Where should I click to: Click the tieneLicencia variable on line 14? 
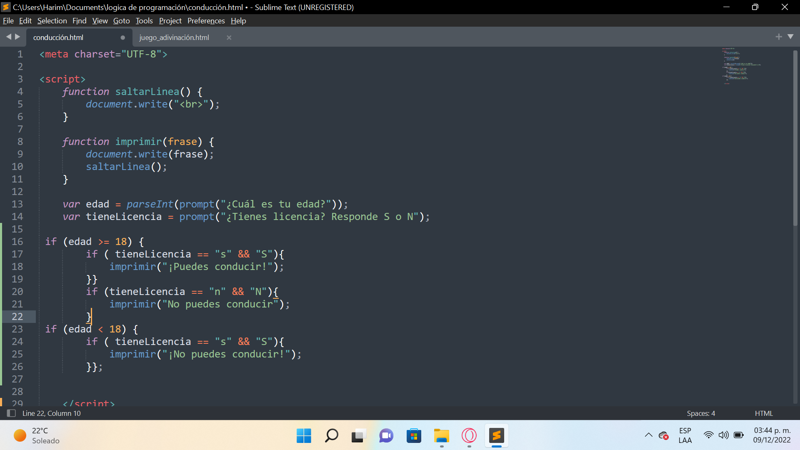coord(124,217)
